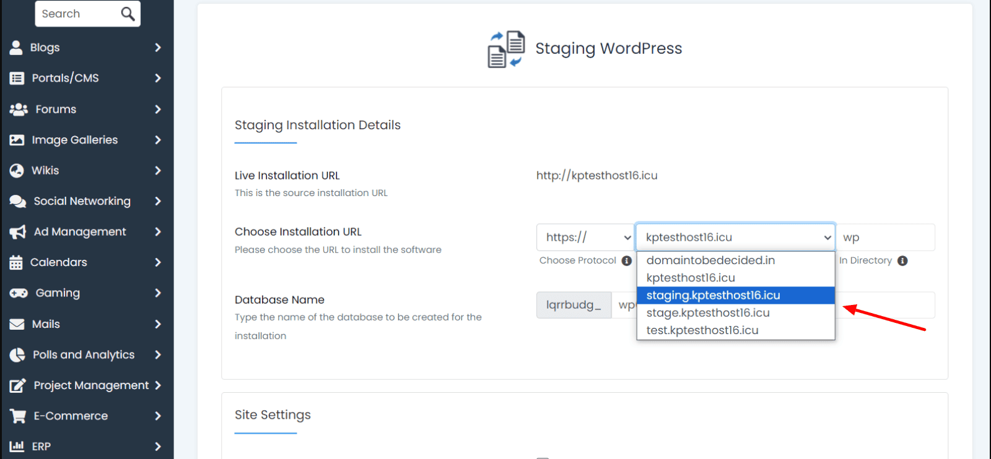991x459 pixels.
Task: Click the Ad Management megaphone icon
Action: [x=17, y=232]
